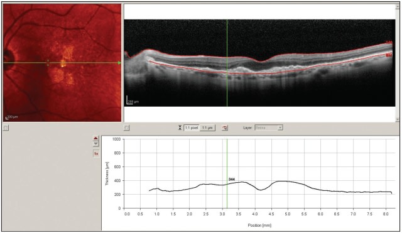Click the green marker line on thickness graph
The height and width of the screenshot is (233, 402).
227,174
